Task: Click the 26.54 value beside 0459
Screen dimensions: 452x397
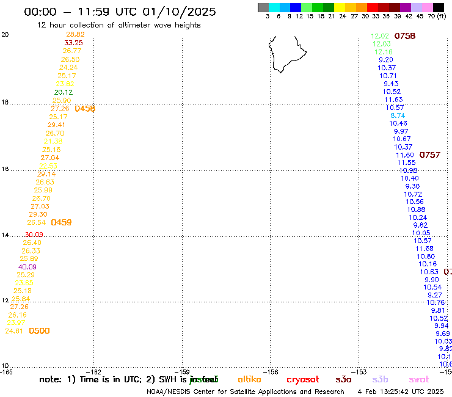Action: click(x=36, y=222)
